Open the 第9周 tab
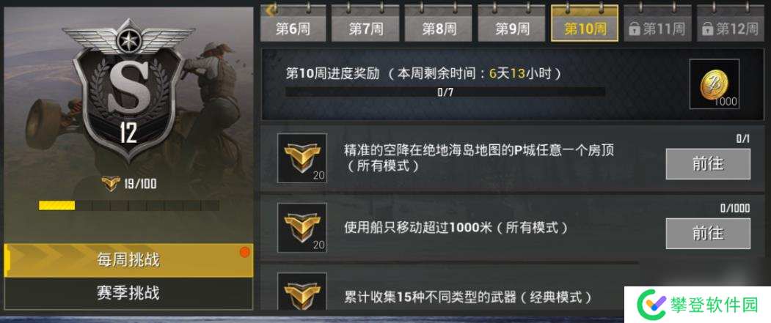The height and width of the screenshot is (323, 771). point(512,23)
